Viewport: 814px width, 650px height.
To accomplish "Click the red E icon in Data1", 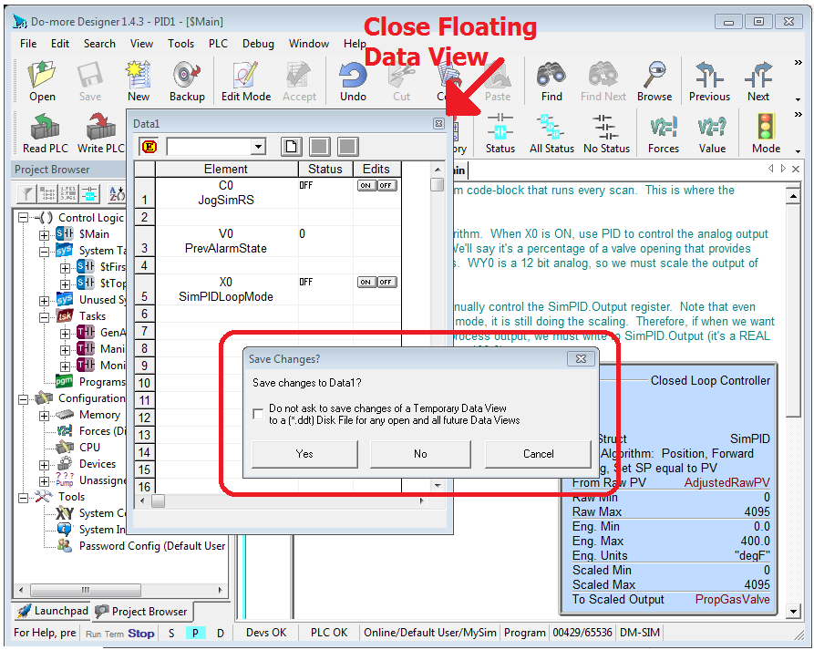I will click(x=149, y=147).
